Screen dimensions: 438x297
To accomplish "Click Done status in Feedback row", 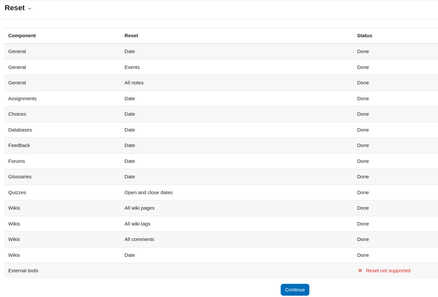I will (x=363, y=145).
